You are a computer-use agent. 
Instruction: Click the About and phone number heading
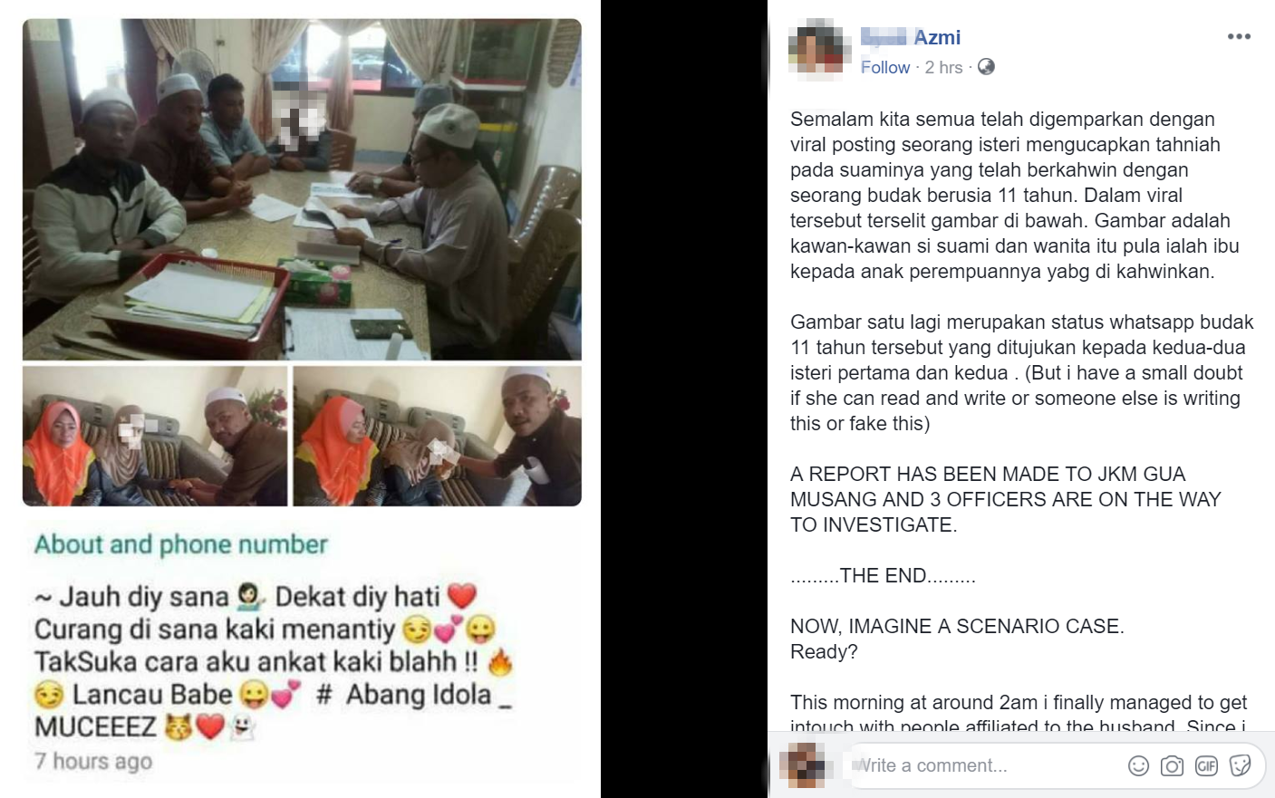tap(180, 544)
